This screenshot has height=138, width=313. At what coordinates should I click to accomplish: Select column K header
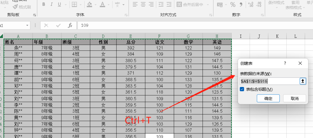coord(277,36)
